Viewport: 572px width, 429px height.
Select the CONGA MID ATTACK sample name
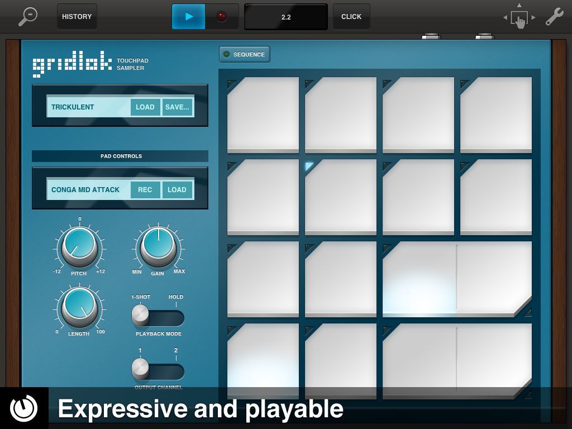88,190
